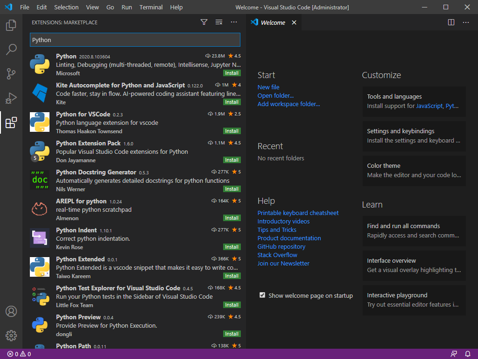Screen dimensions: 478x359
Task: Open editor more actions ellipsis
Action: pyautogui.click(x=466, y=22)
